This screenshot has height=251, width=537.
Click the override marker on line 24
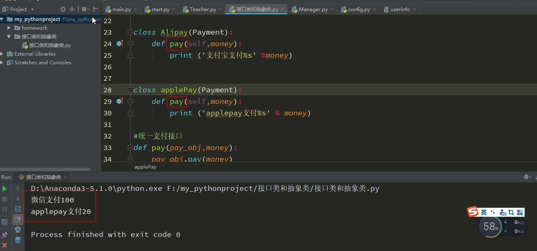click(x=120, y=43)
